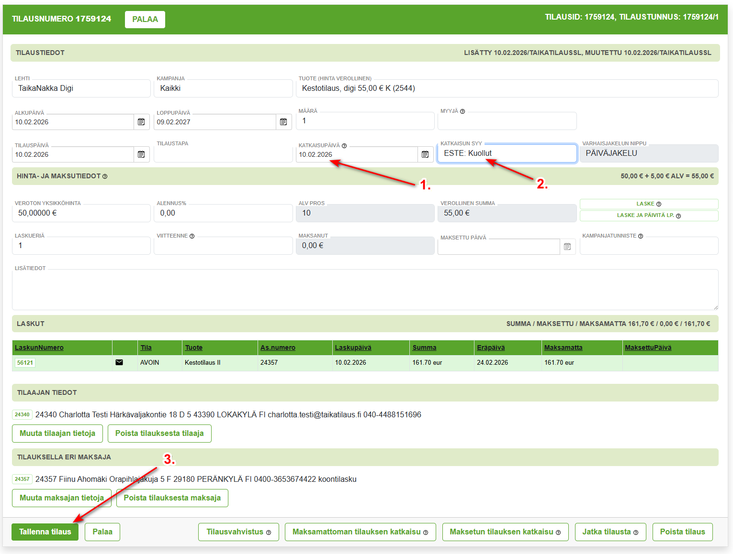The width and height of the screenshot is (733, 554).
Task: Open the Alkupäivä calendar picker icon
Action: (141, 122)
